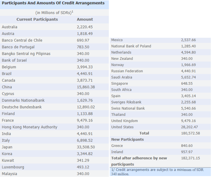
Task: Click 'Hong Kong Monetary Authority'
Action: point(29,127)
